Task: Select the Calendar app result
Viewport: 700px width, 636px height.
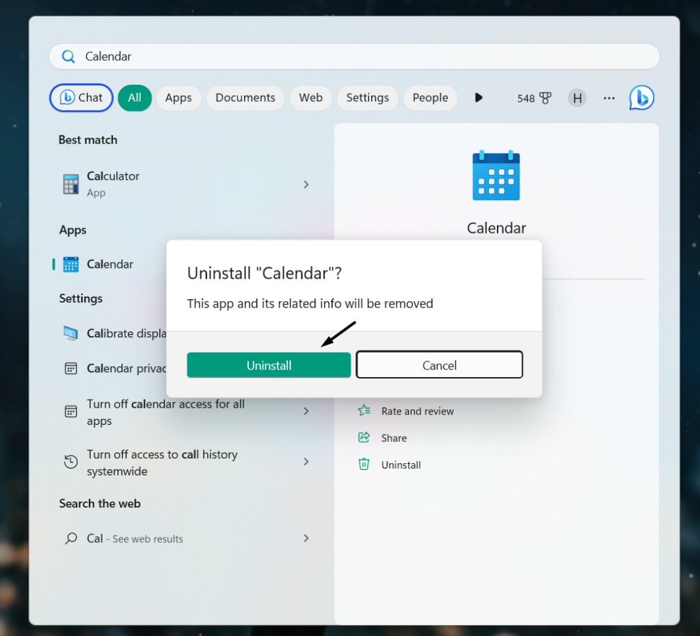Action: [x=110, y=264]
